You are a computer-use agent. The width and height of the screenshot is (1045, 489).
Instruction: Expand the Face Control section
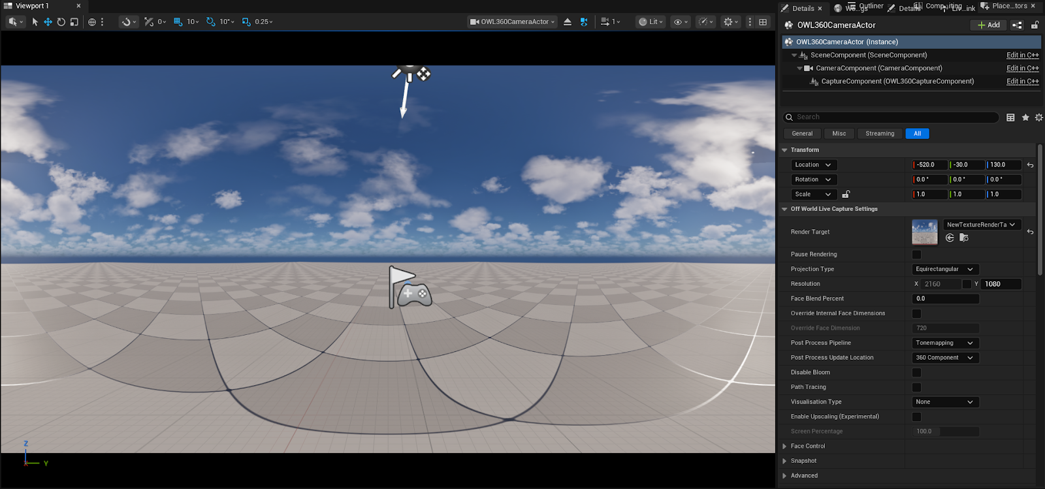point(784,447)
